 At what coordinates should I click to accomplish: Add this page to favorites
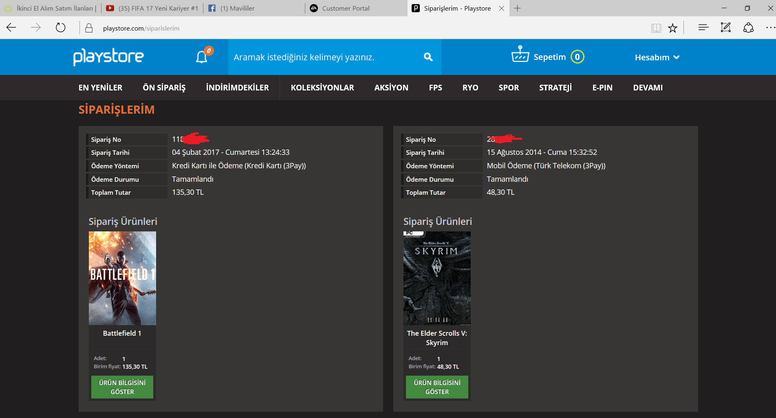click(672, 28)
